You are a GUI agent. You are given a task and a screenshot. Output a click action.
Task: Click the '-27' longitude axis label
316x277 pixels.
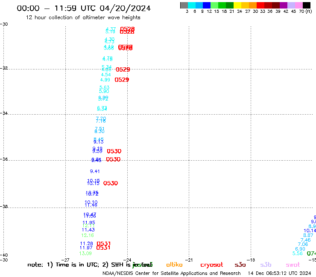(65, 260)
